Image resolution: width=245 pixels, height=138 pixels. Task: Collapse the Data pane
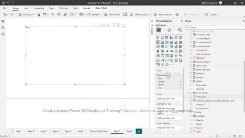coord(243,21)
